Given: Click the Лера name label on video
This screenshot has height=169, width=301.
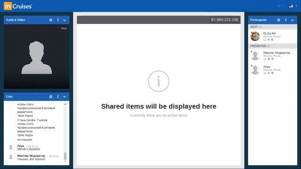Looking at the screenshot, I should point(64,28).
